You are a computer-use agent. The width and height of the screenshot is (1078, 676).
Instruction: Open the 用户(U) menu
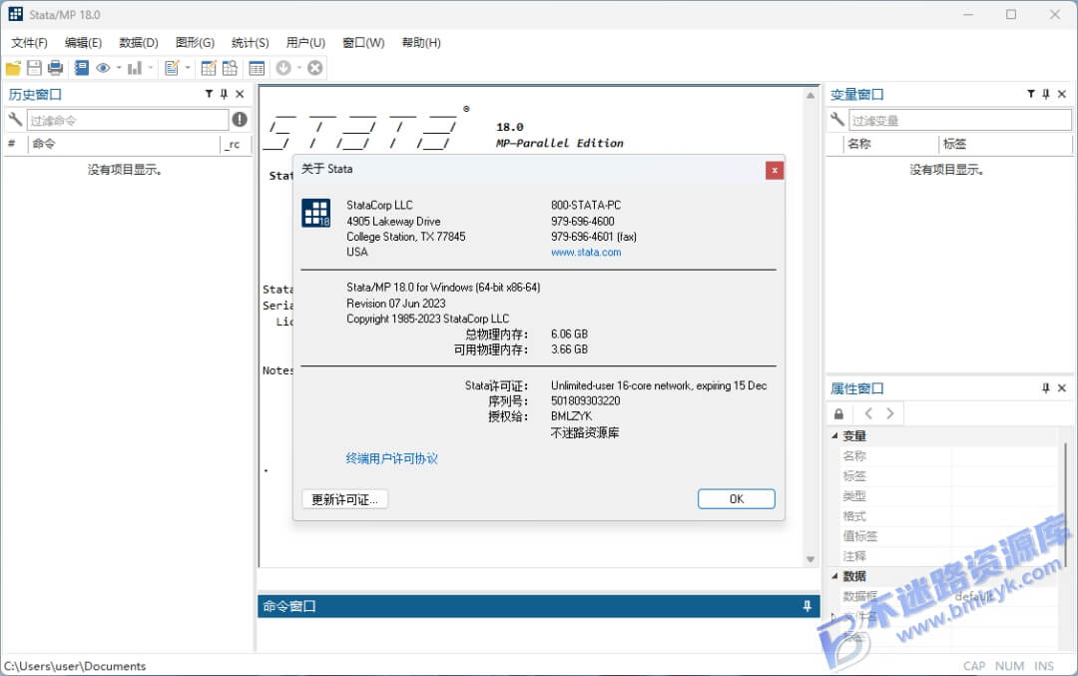point(306,43)
